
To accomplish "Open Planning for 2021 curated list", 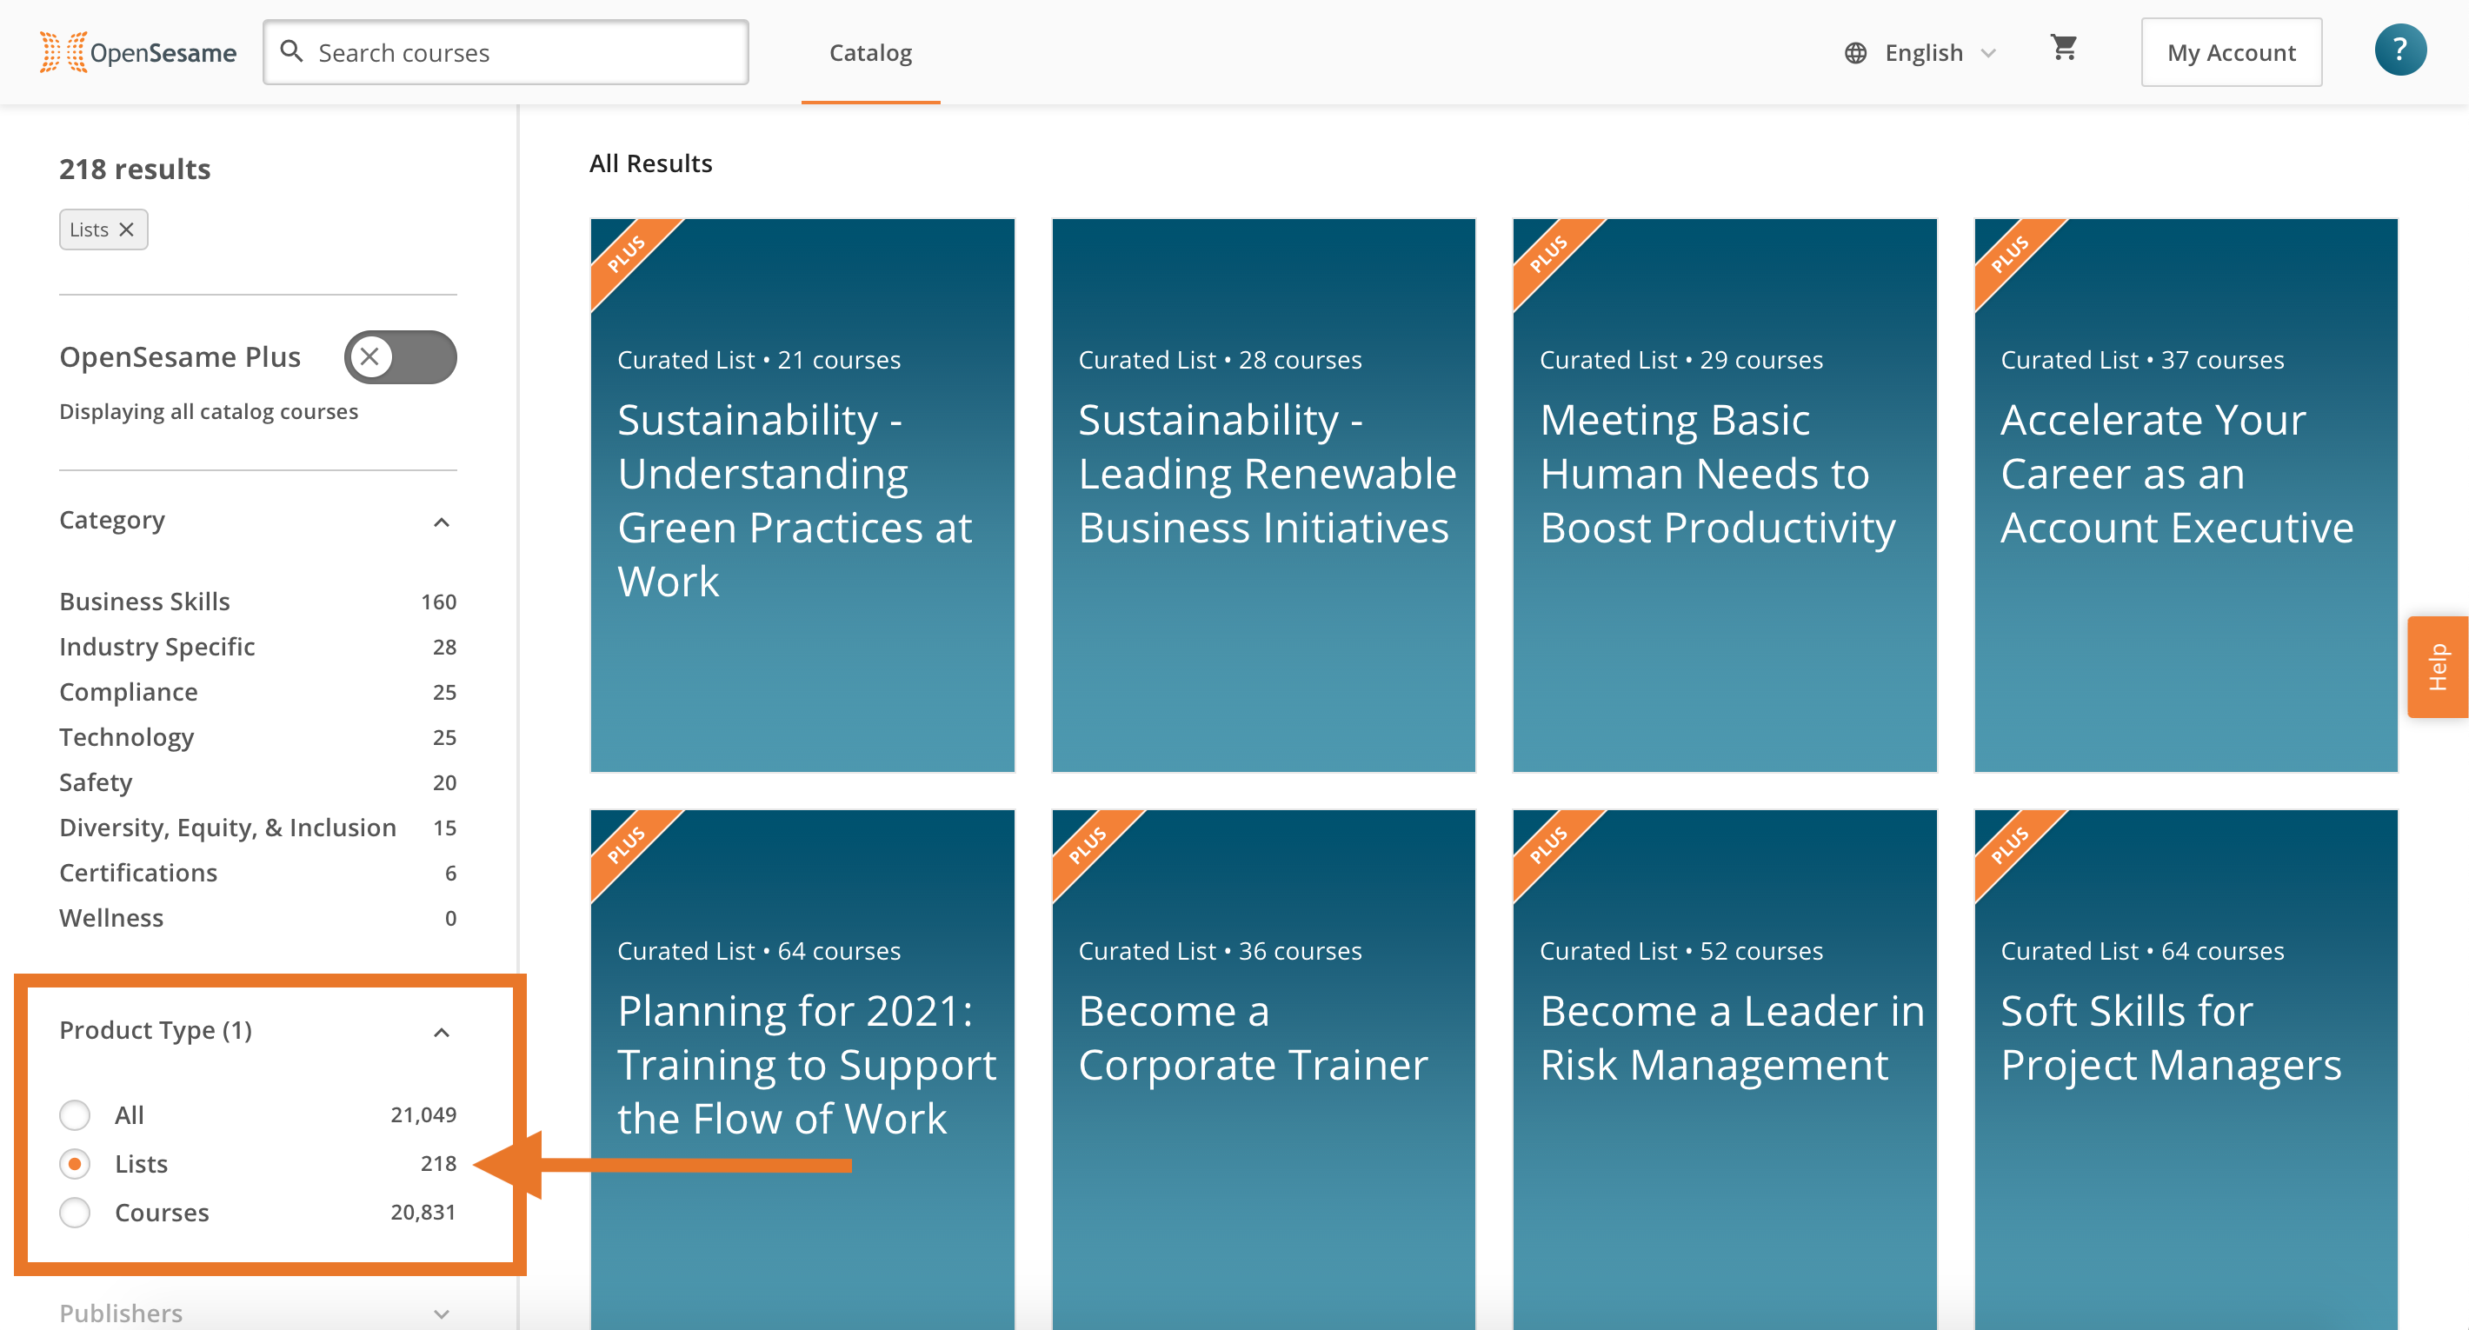I will click(x=802, y=1069).
